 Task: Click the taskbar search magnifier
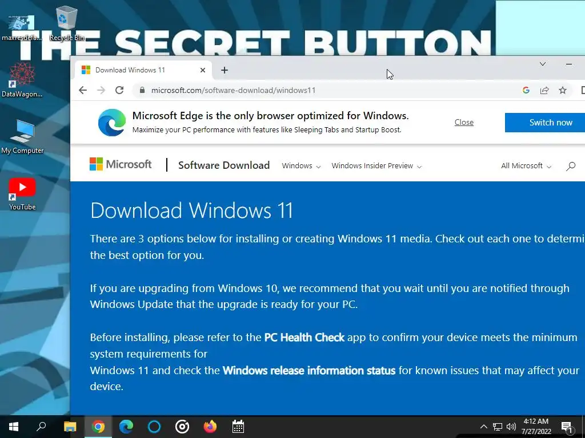[x=41, y=427]
